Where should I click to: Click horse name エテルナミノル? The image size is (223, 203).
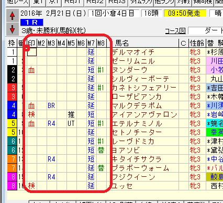point(137,123)
